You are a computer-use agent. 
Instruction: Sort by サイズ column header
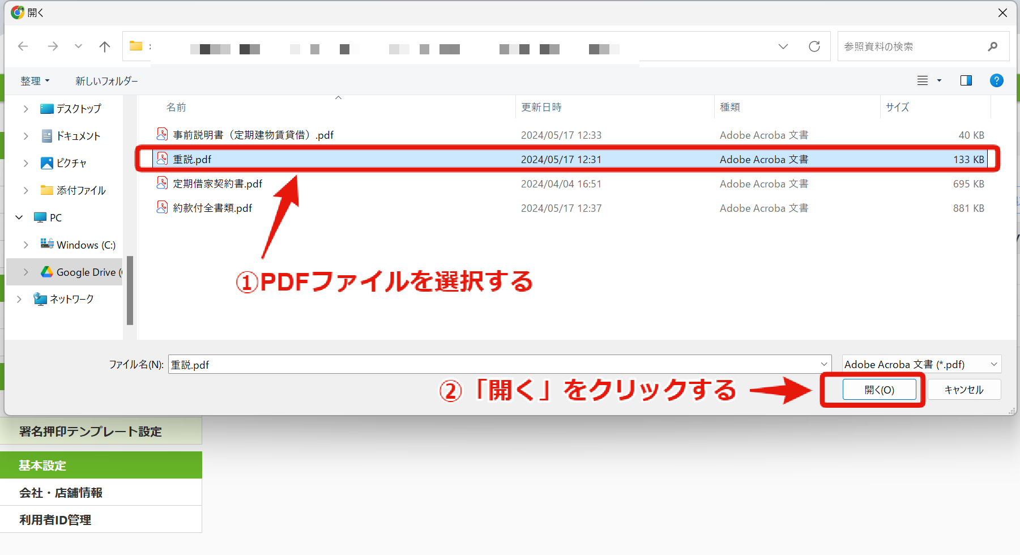click(x=898, y=107)
